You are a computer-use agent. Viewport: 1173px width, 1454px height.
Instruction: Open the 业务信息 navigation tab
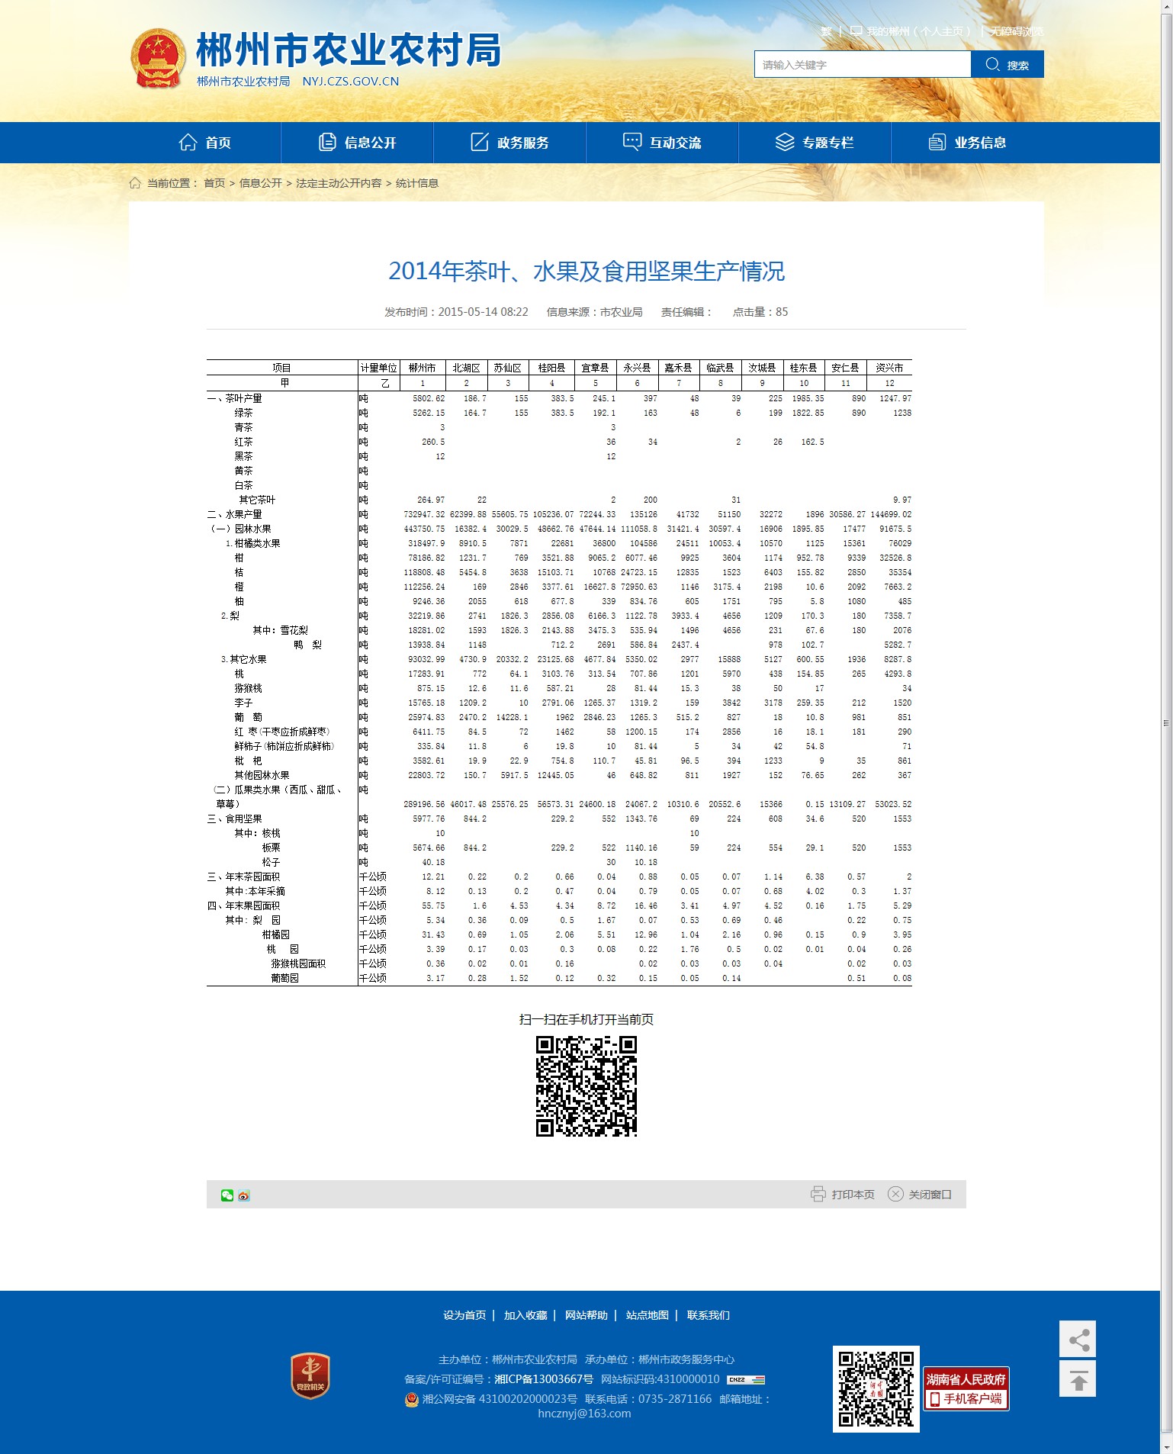[968, 143]
